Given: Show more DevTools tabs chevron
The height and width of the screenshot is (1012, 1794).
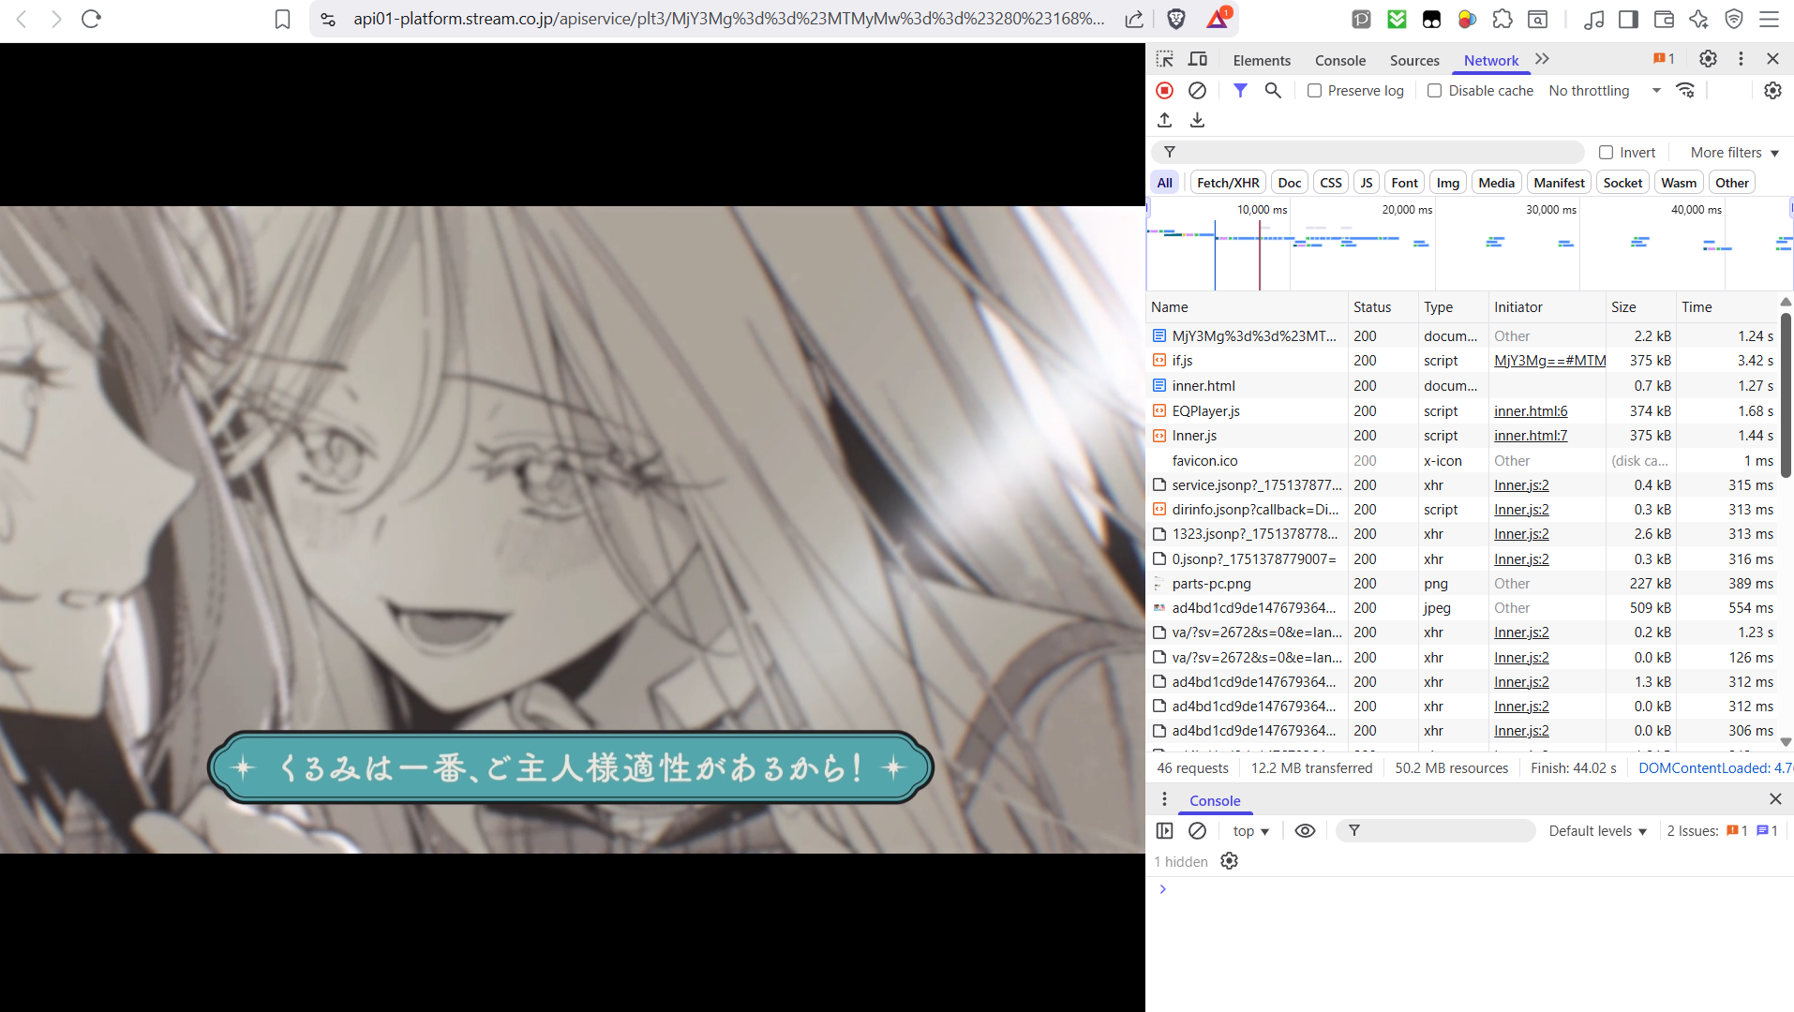Looking at the screenshot, I should click(x=1542, y=58).
